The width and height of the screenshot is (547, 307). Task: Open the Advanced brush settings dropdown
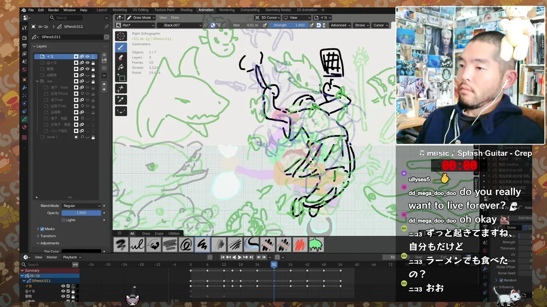click(x=340, y=25)
